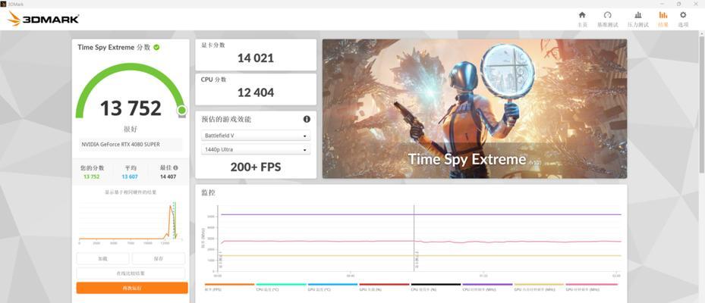
Task: Click the graphics score 14 021
Action: pos(256,58)
